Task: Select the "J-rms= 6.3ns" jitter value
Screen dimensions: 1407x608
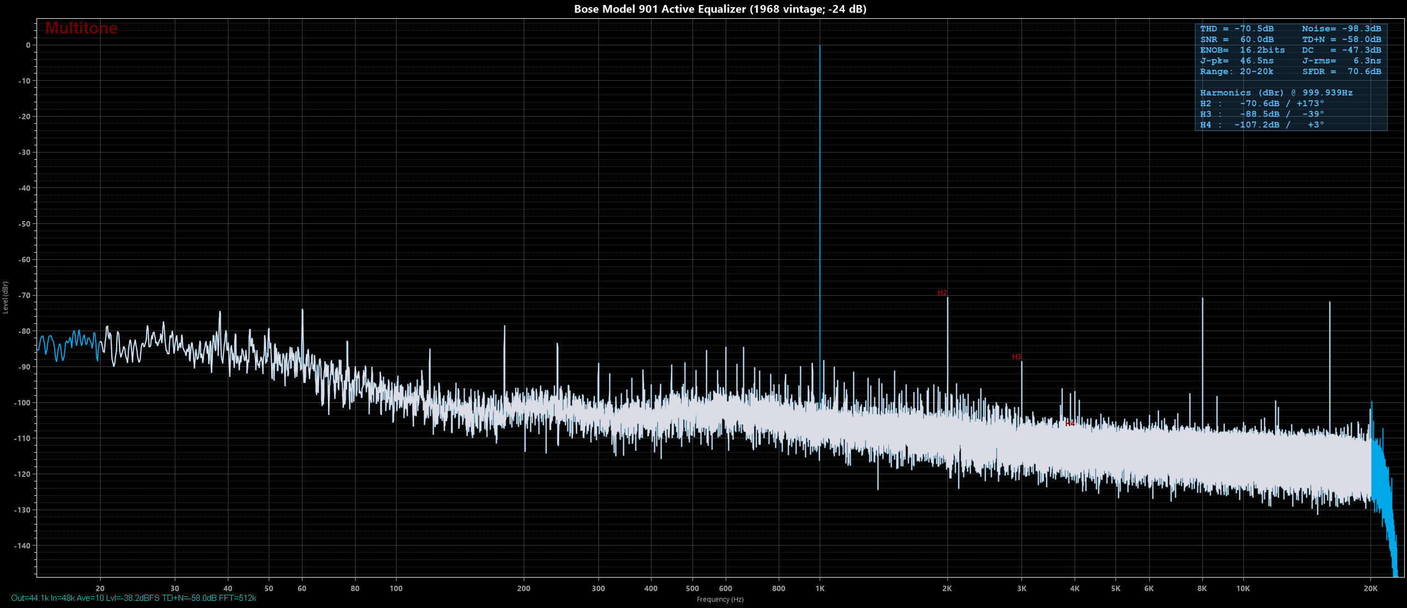Action: [x=1341, y=61]
